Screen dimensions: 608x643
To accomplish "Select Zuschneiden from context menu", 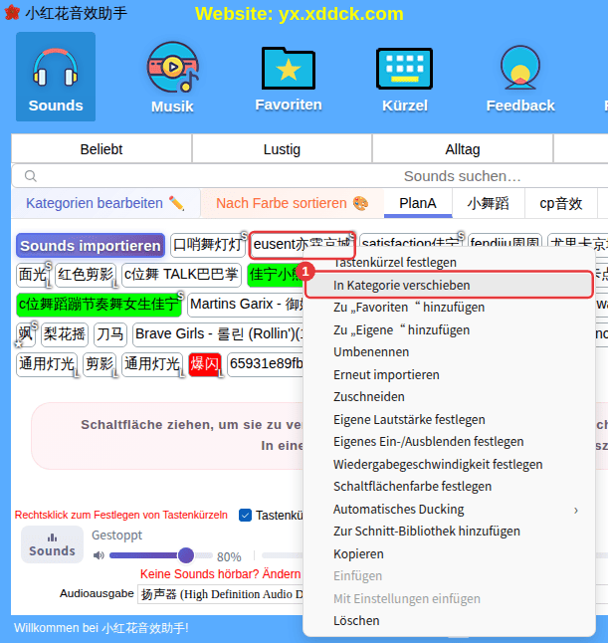I will coord(449,396).
